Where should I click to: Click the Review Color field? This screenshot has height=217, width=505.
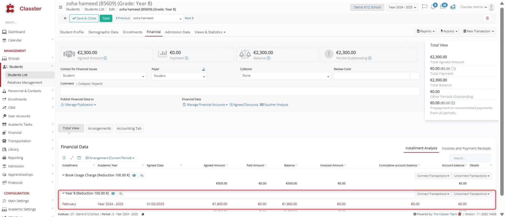click(372, 76)
